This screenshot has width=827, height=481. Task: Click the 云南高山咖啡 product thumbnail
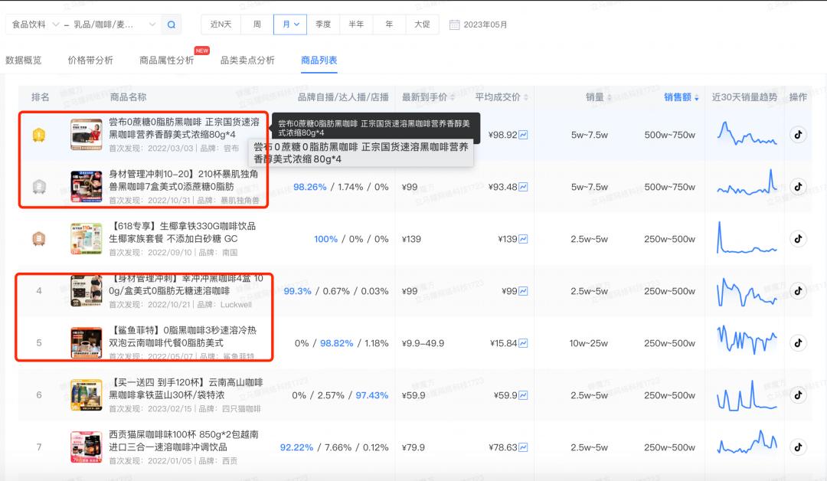[86, 394]
